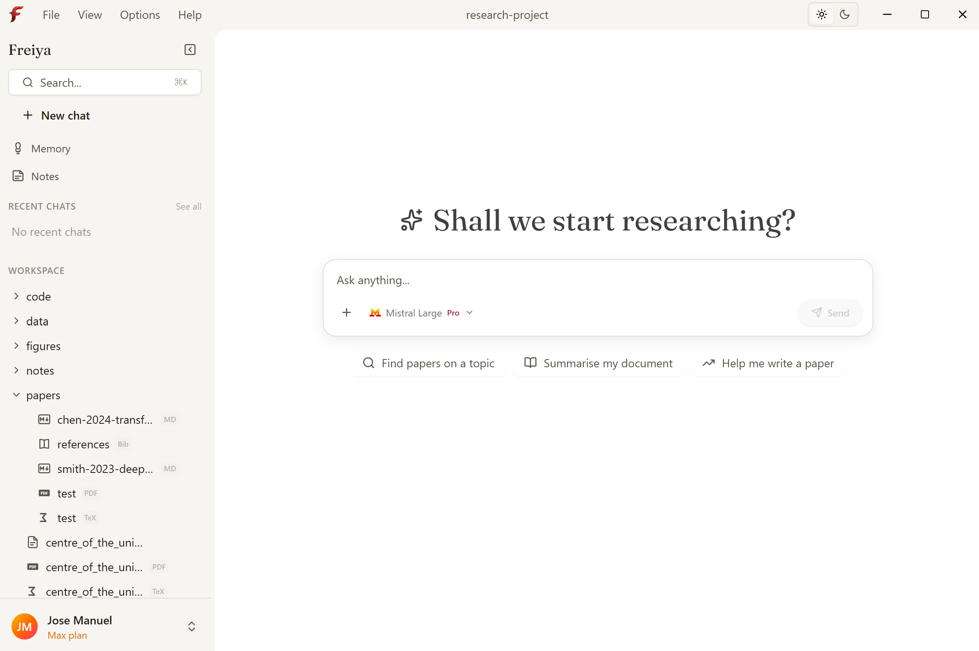Open the test PDF file in papers
Viewport: 979px width, 651px height.
tap(67, 493)
